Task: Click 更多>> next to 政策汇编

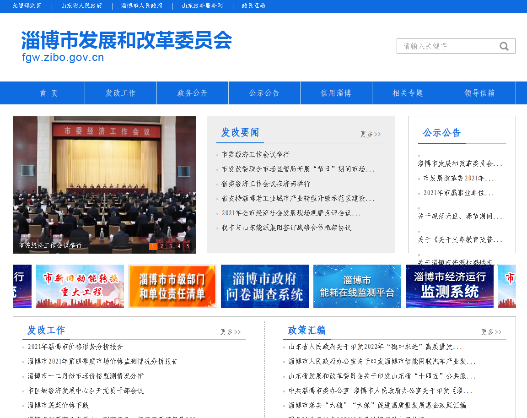Action: (x=491, y=332)
